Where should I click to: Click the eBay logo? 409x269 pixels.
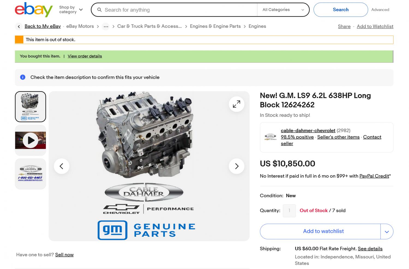34,10
